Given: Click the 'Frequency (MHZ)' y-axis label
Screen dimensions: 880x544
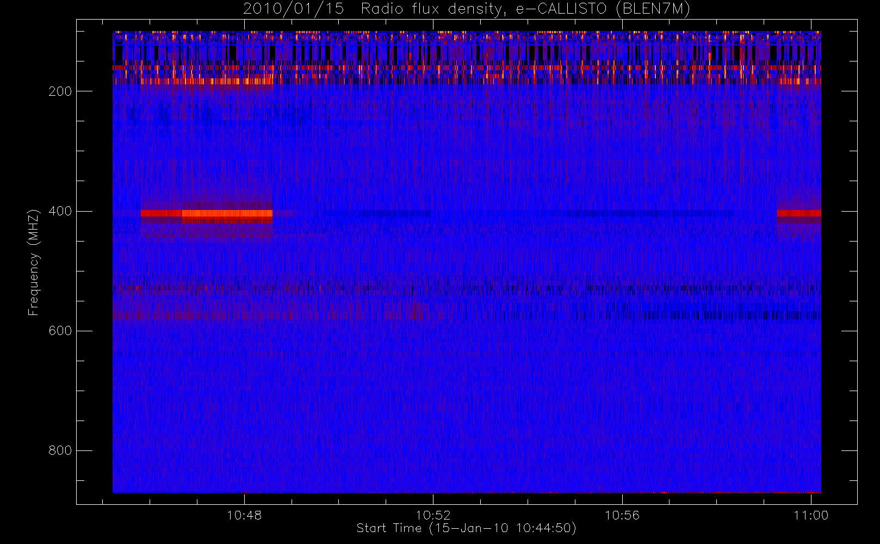Looking at the screenshot, I should coord(34,262).
